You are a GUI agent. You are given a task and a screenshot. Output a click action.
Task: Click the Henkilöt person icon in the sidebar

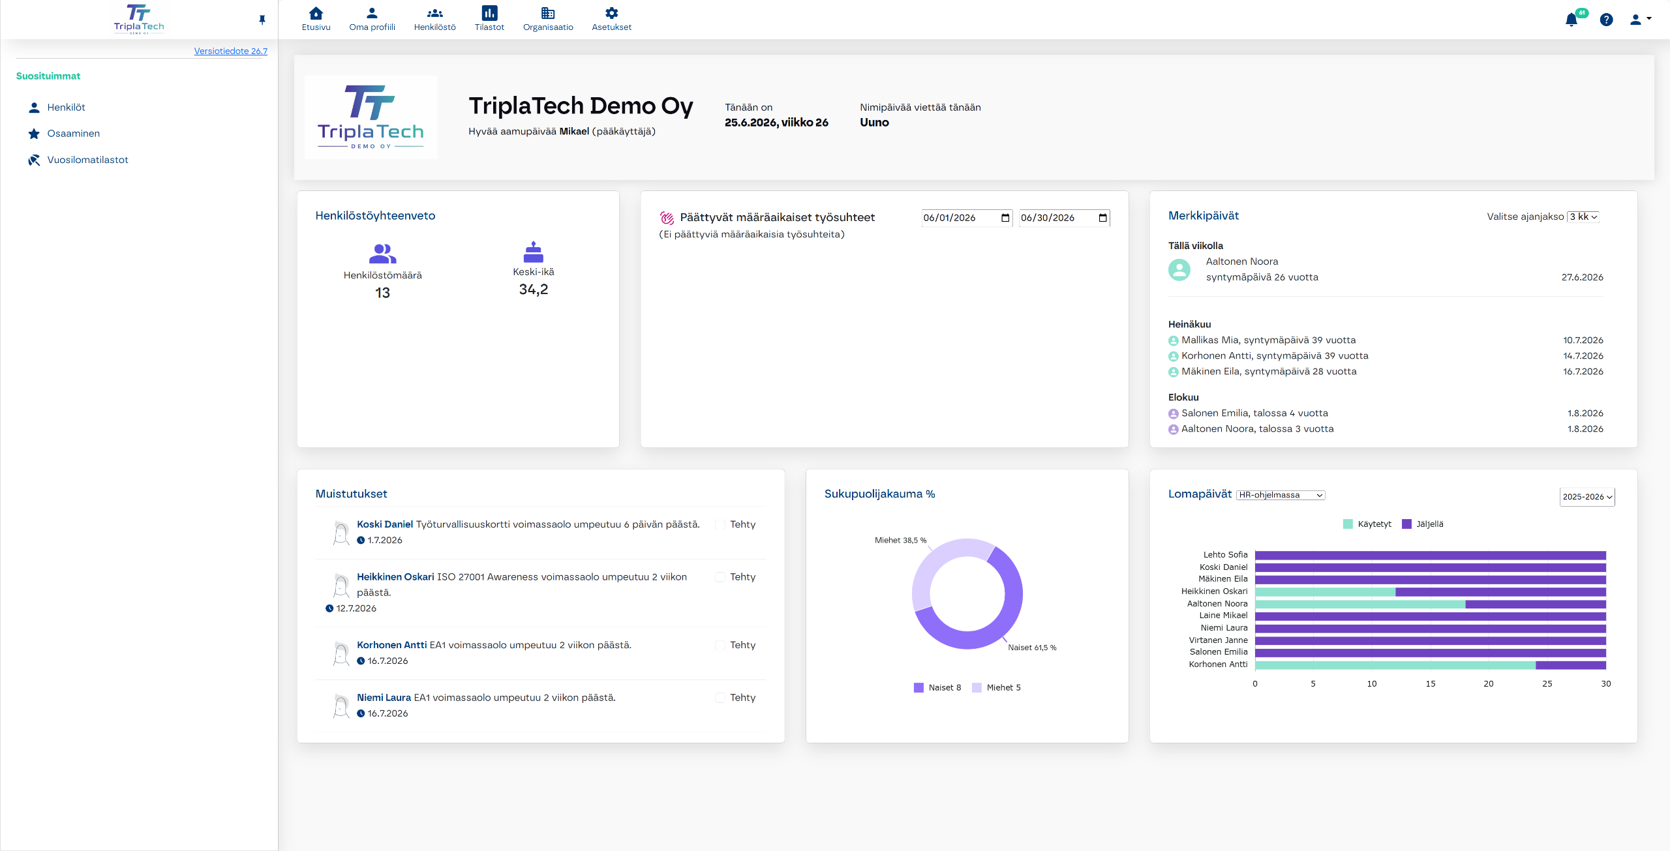click(34, 108)
